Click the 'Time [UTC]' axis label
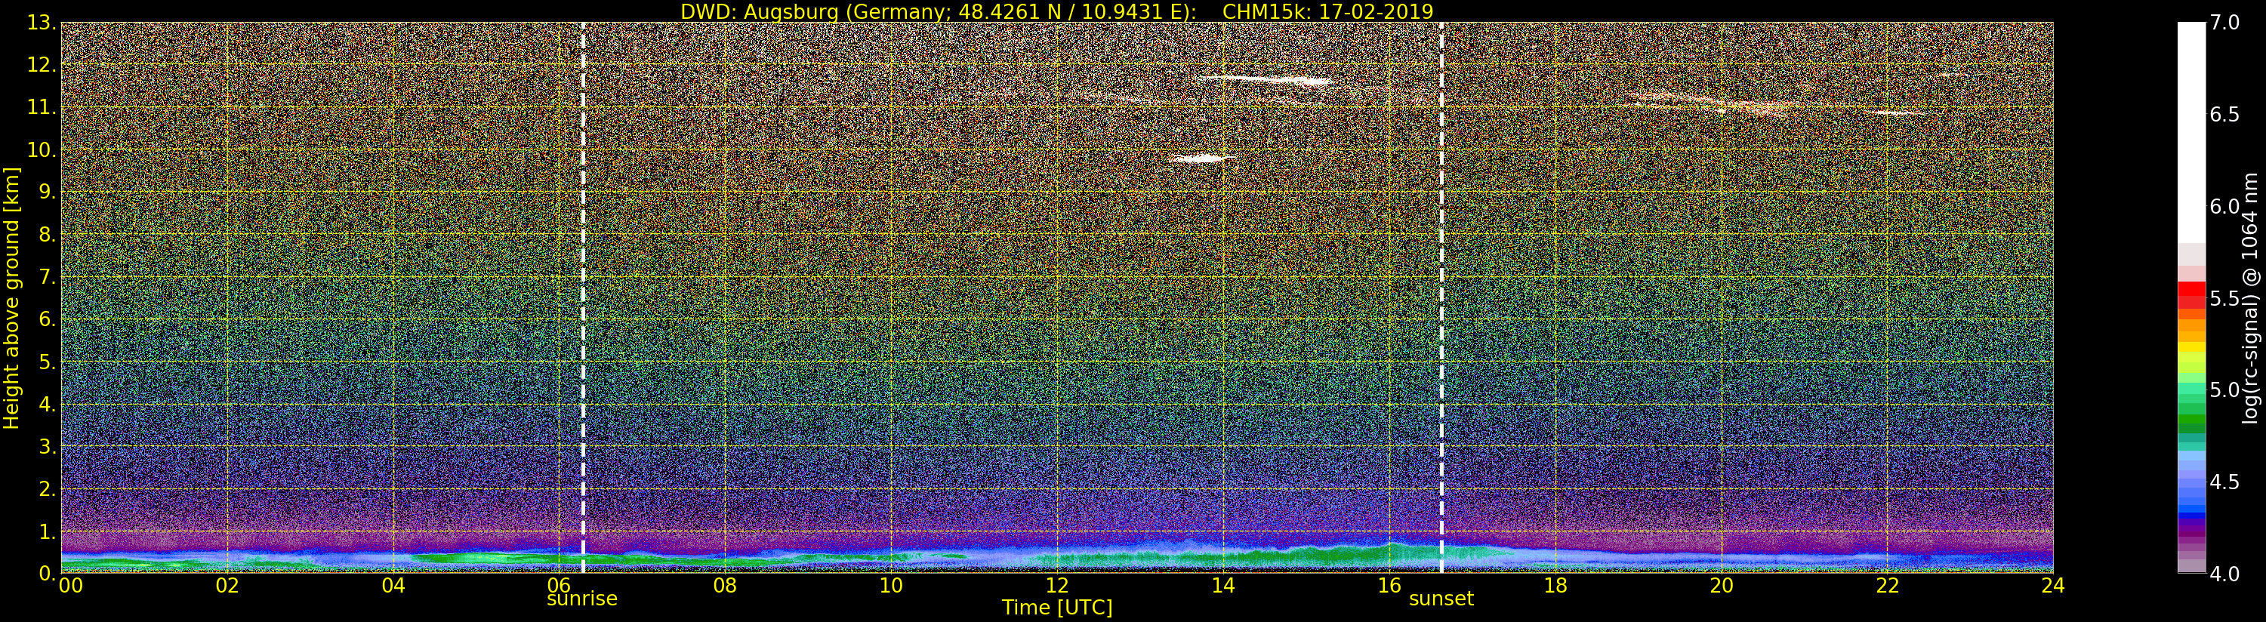 (x=1056, y=608)
